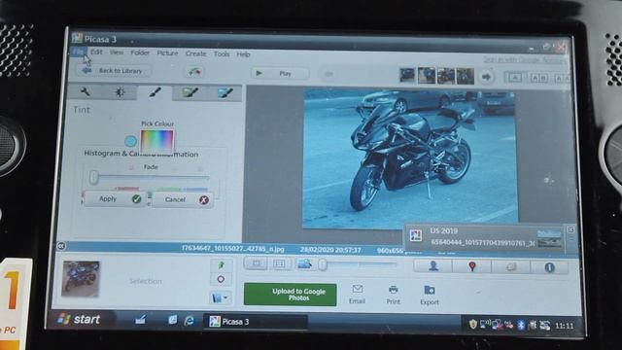Image resolution: width=622 pixels, height=350 pixels.
Task: Cancel the Tint effect
Action: click(183, 199)
